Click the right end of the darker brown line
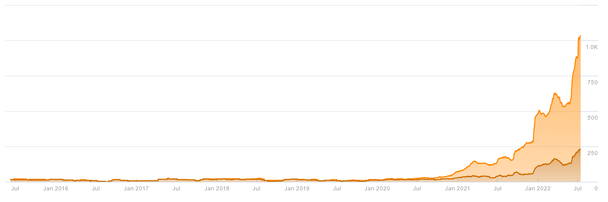This screenshot has height=202, width=608. pyautogui.click(x=580, y=149)
